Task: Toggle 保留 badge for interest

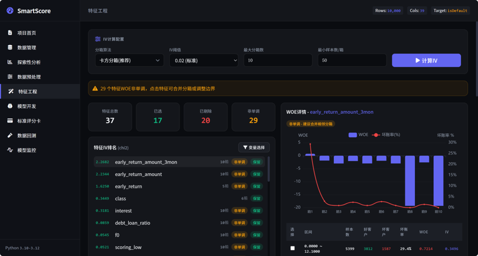Action: 256,211
